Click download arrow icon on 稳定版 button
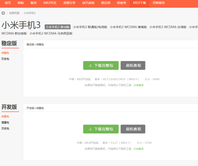The image size is (198, 166). tap(90, 65)
